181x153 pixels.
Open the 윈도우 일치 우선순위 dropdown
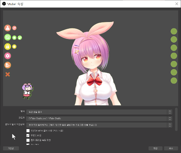[x=99, y=125]
